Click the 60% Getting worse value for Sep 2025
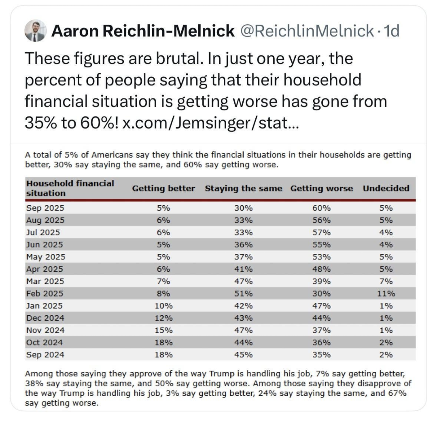Screen dimensions: 437x422 pyautogui.click(x=322, y=208)
